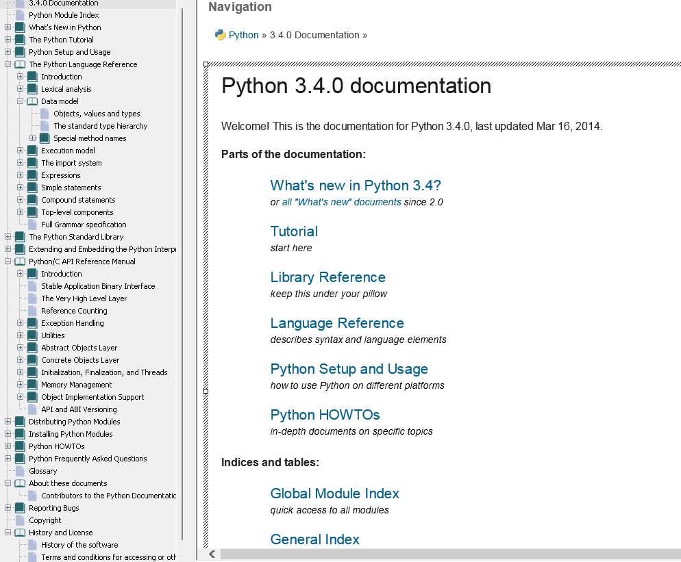
Task: Select Simple statements in the tree
Action: 71,188
